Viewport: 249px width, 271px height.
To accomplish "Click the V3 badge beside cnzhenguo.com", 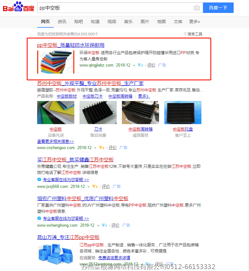I will pyautogui.click(x=102, y=148).
